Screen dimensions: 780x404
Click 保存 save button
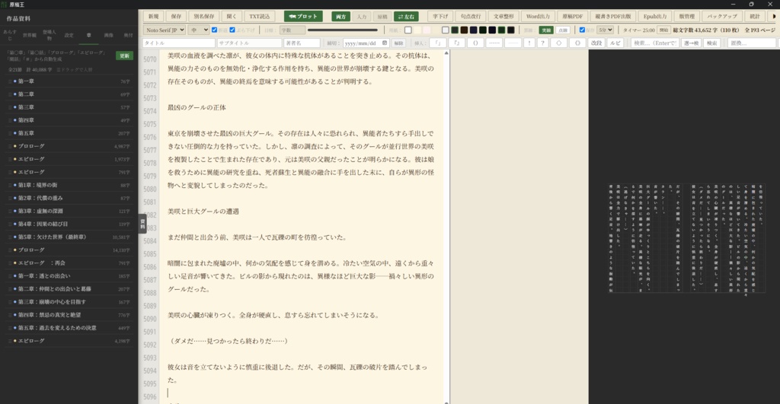pos(176,17)
